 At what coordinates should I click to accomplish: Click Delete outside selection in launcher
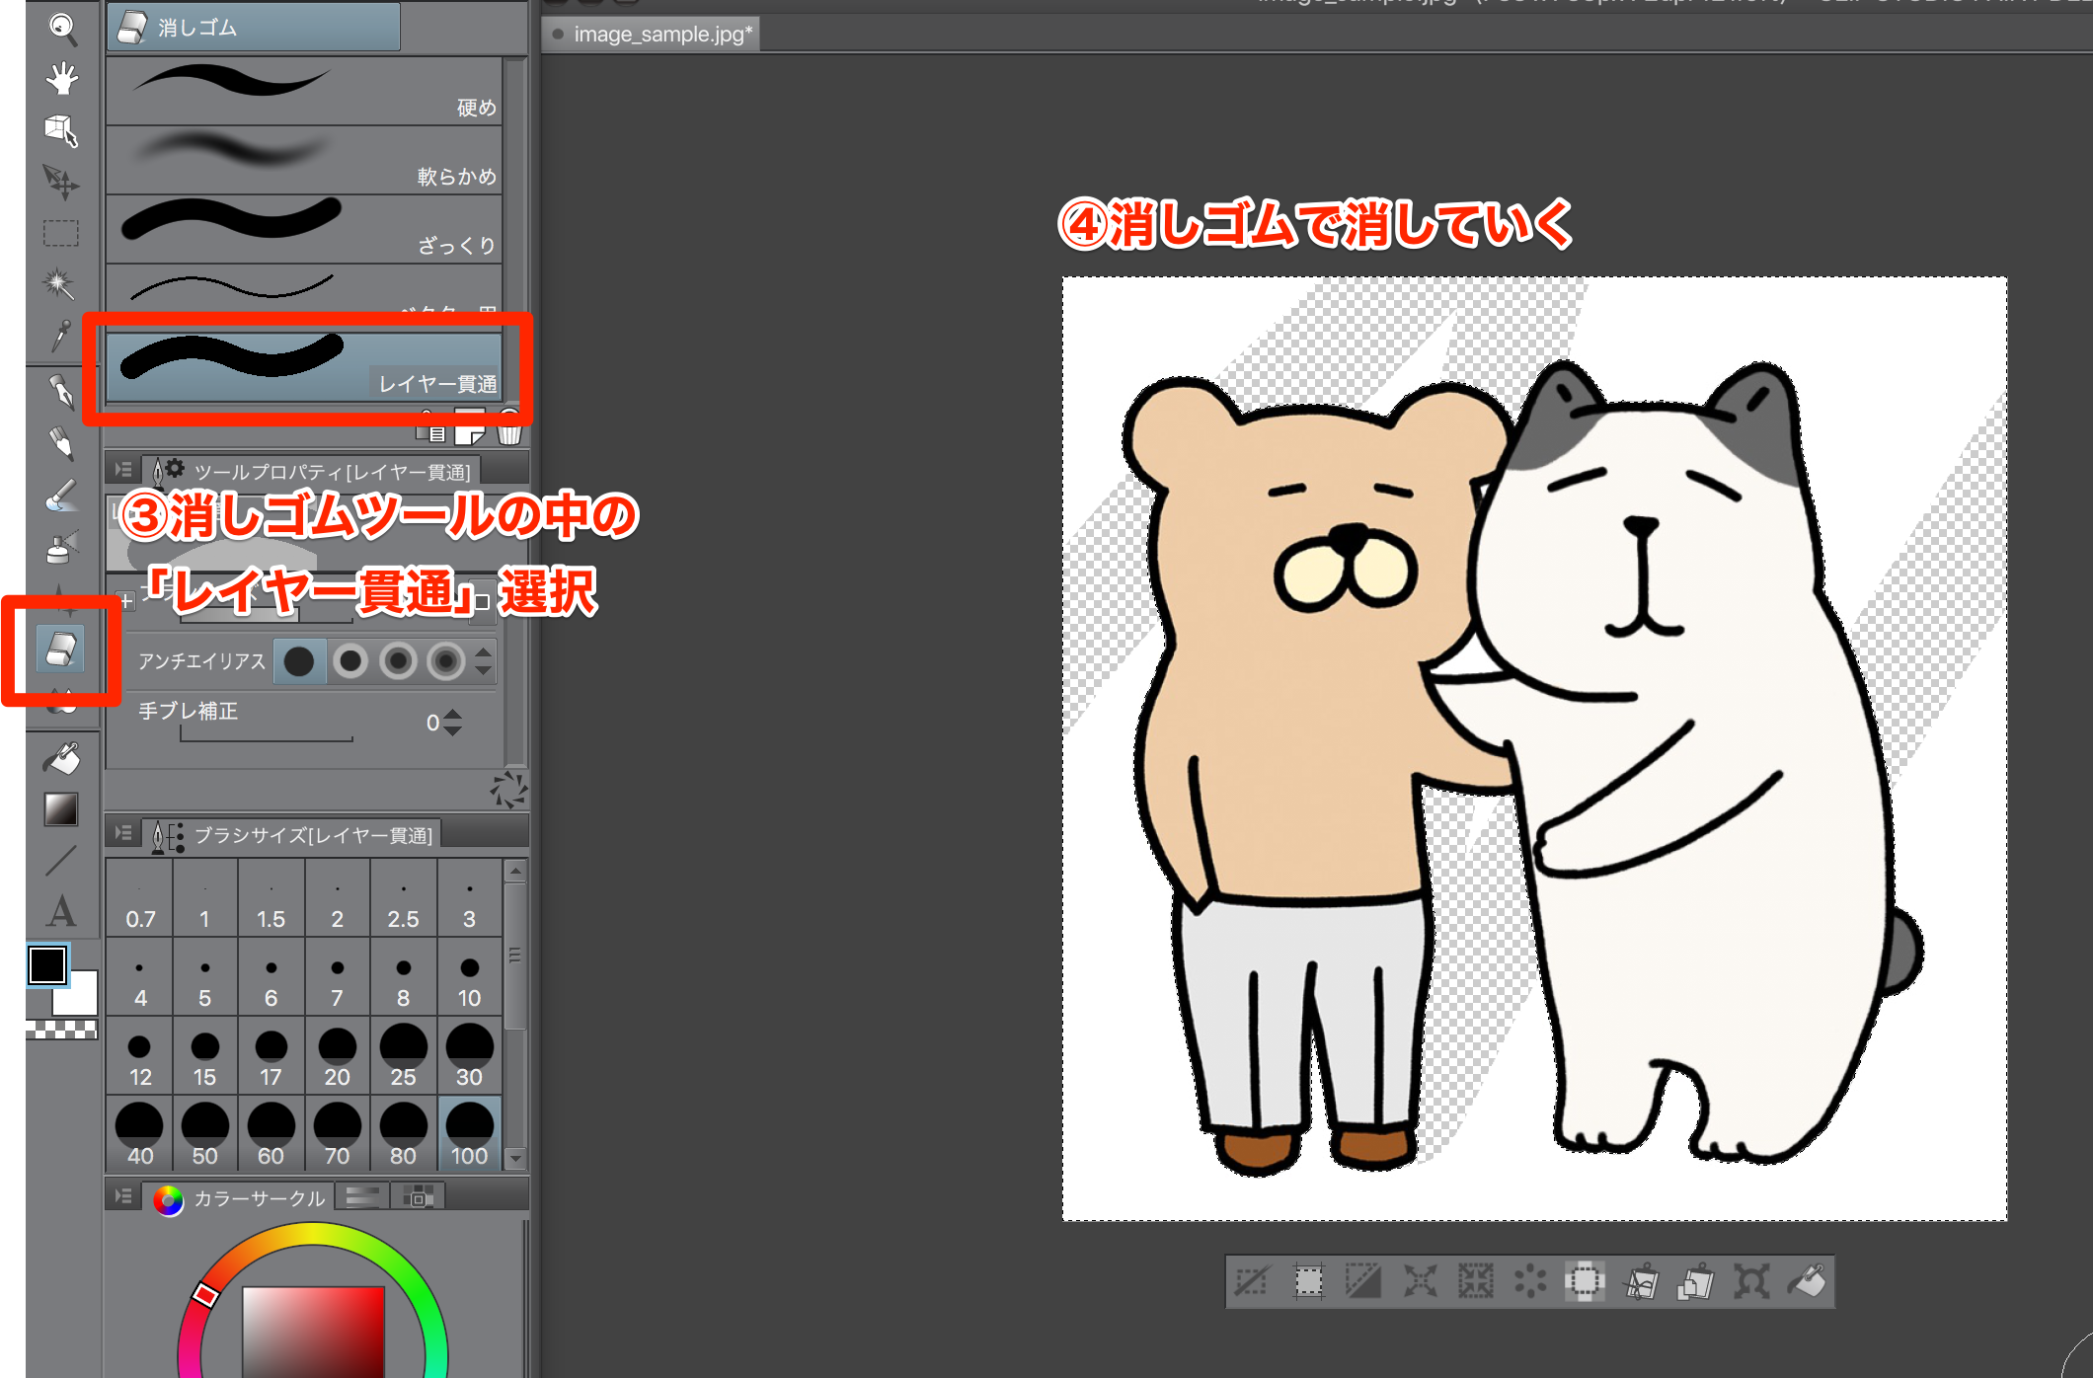[1586, 1281]
